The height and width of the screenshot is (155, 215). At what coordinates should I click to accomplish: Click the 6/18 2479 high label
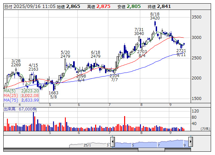(x=95, y=54)
